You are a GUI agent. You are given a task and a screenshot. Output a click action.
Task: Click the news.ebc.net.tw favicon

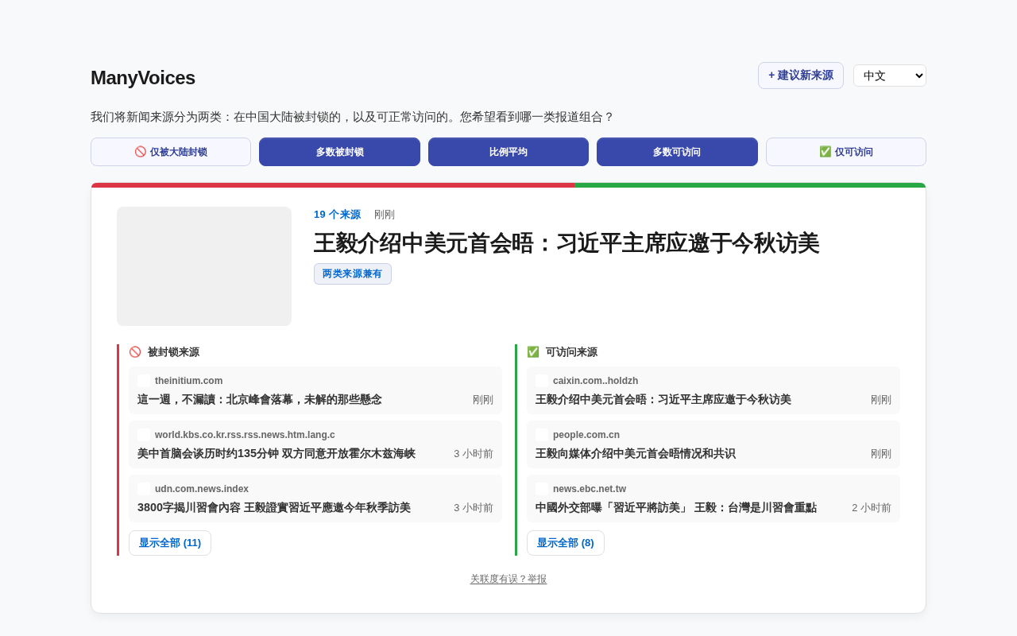pos(542,489)
